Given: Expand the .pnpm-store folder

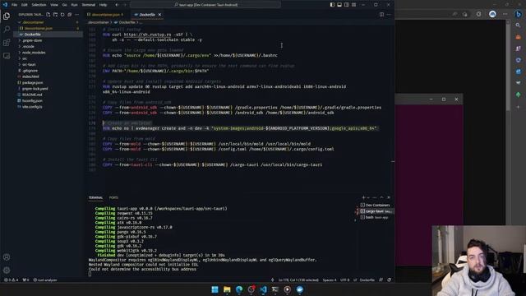Looking at the screenshot, I should pos(32,40).
